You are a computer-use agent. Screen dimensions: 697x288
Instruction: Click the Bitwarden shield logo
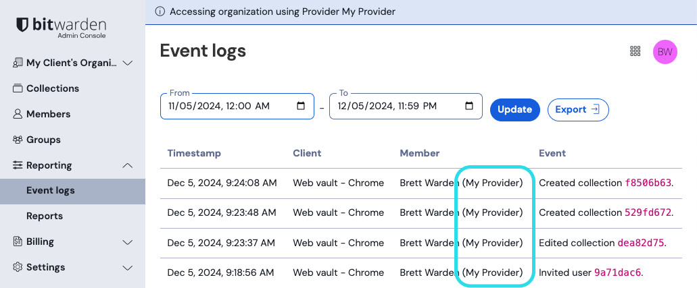point(22,26)
